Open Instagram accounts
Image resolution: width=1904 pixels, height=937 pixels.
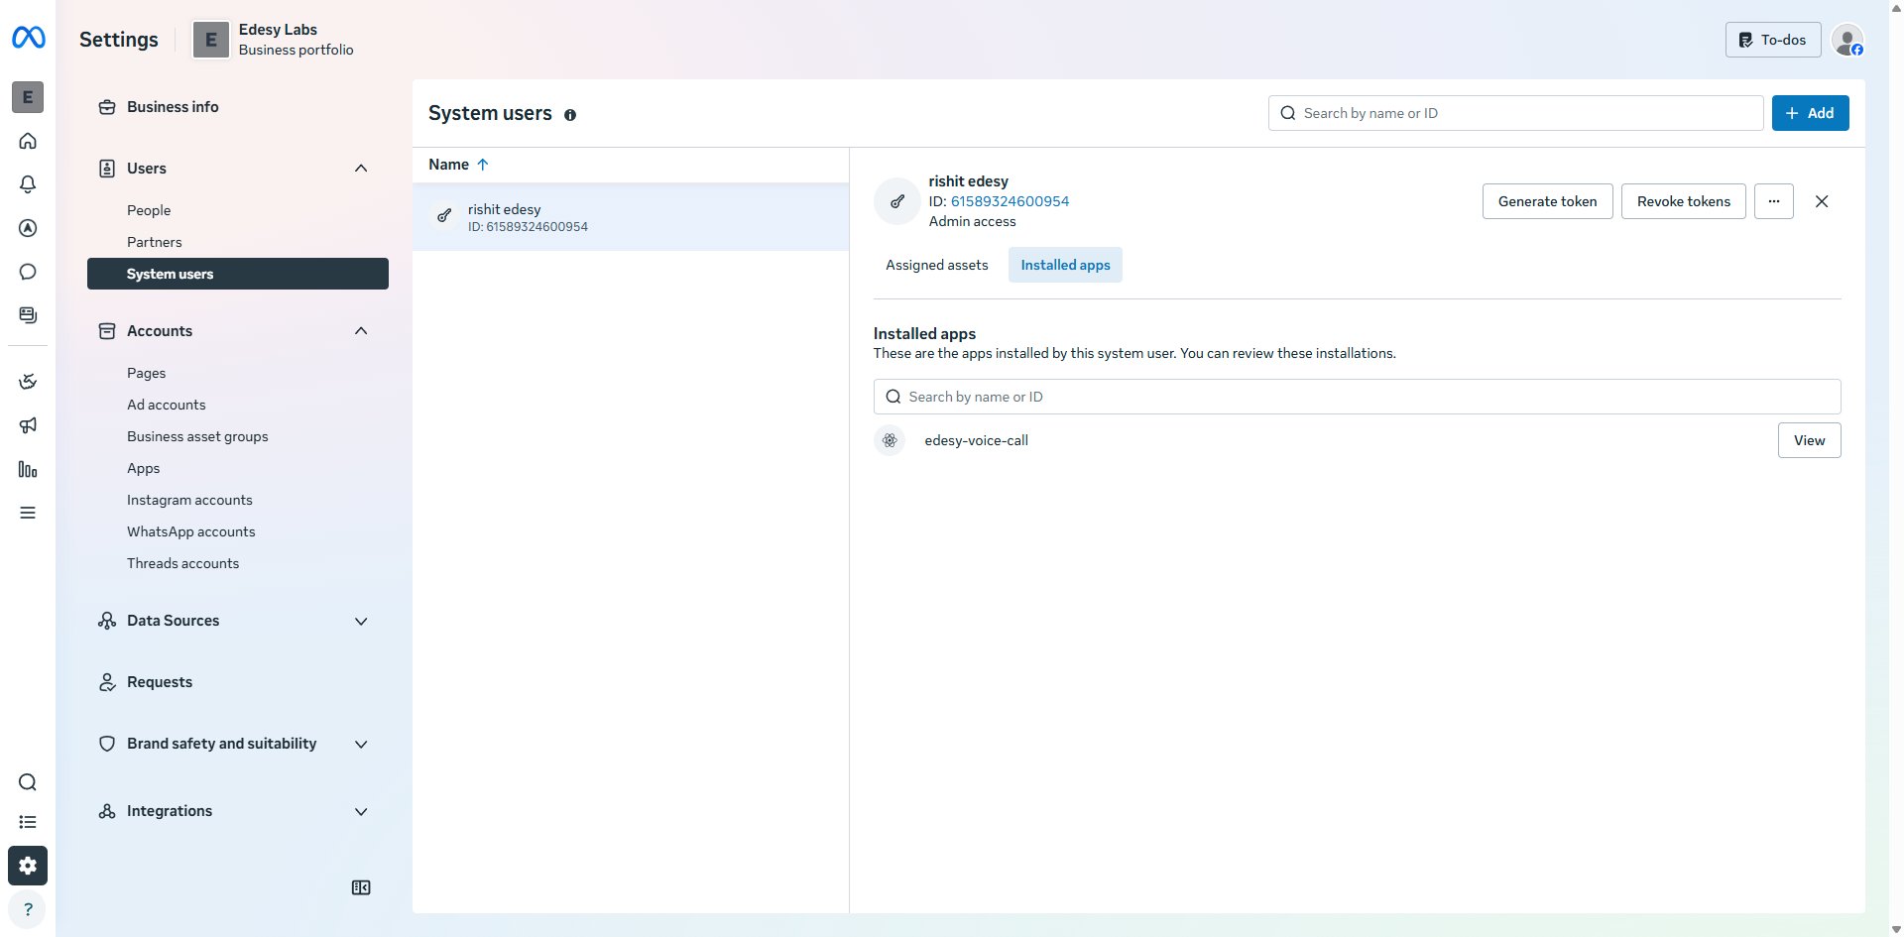coord(189,500)
